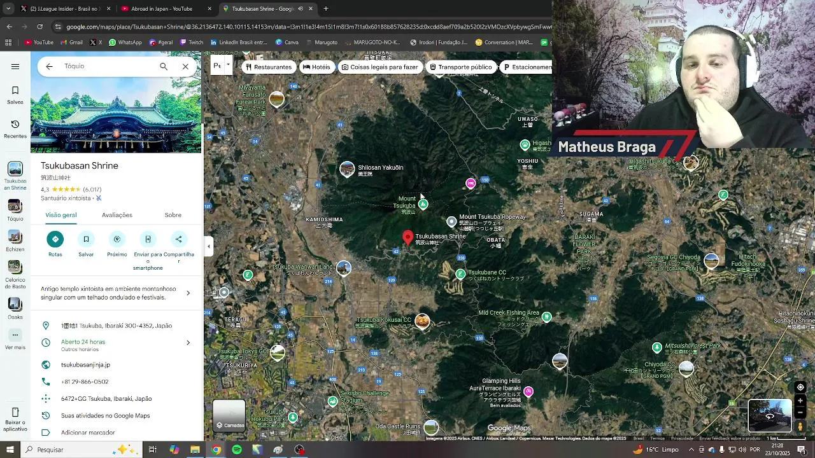Open Salvos saved places in sidebar
This screenshot has height=458, width=815.
tap(15, 95)
